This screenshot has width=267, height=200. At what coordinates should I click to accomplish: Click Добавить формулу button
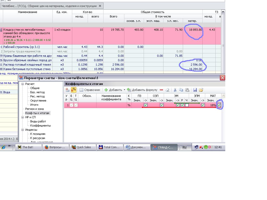(142, 90)
